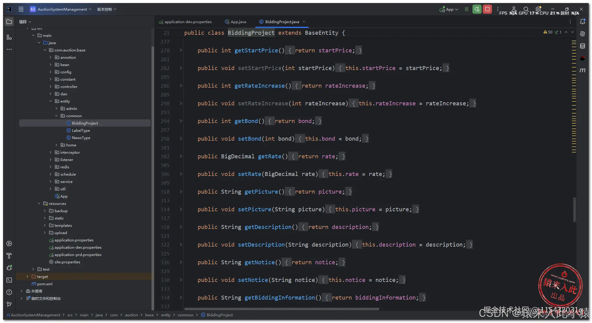Open AuctionSystemManagement project dropdown
Screen dimensions: 592x323
click(61, 9)
